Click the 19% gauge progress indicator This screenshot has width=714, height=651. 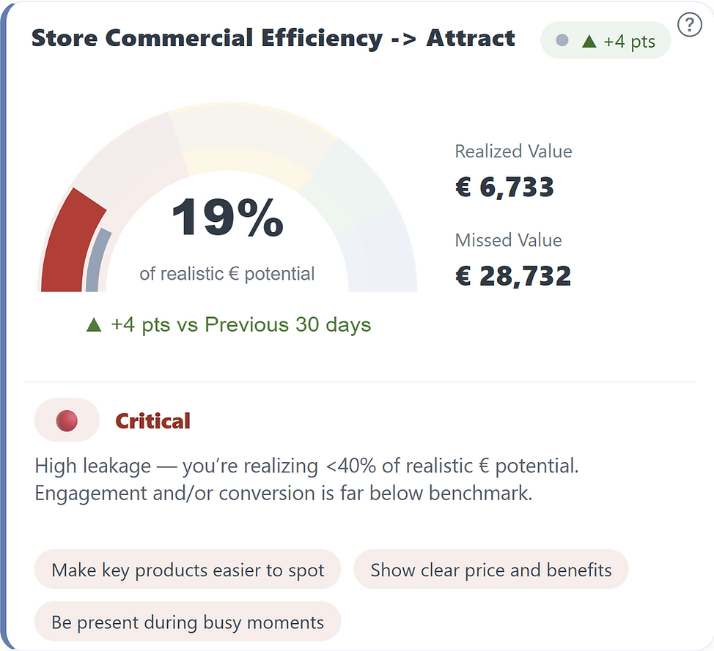pyautogui.click(x=227, y=217)
